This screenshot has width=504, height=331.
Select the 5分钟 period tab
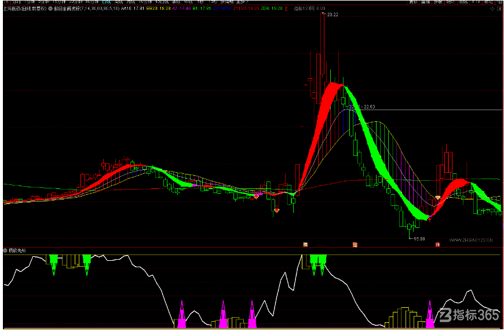[x=43, y=2]
